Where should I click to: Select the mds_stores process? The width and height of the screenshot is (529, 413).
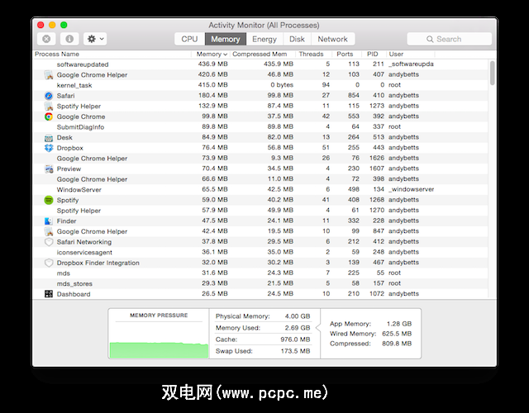(x=260, y=283)
